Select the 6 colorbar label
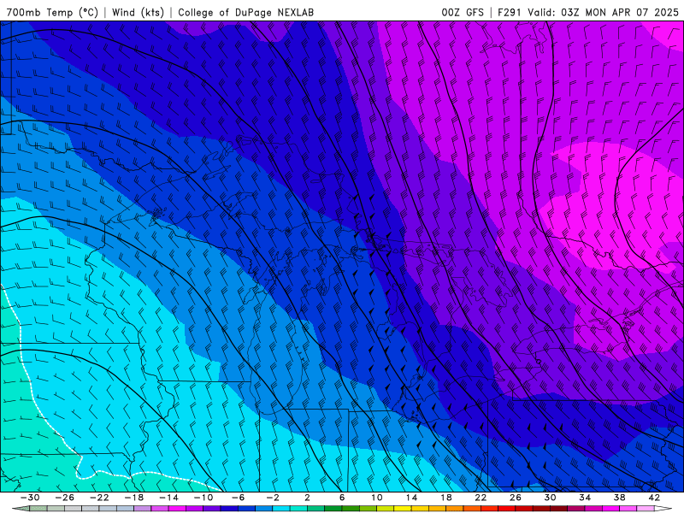This screenshot has height=513, width=684. (x=342, y=498)
